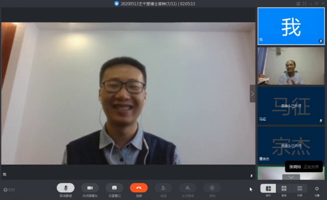Turn off camera with 关闭摄像头 button

[x=90, y=188]
